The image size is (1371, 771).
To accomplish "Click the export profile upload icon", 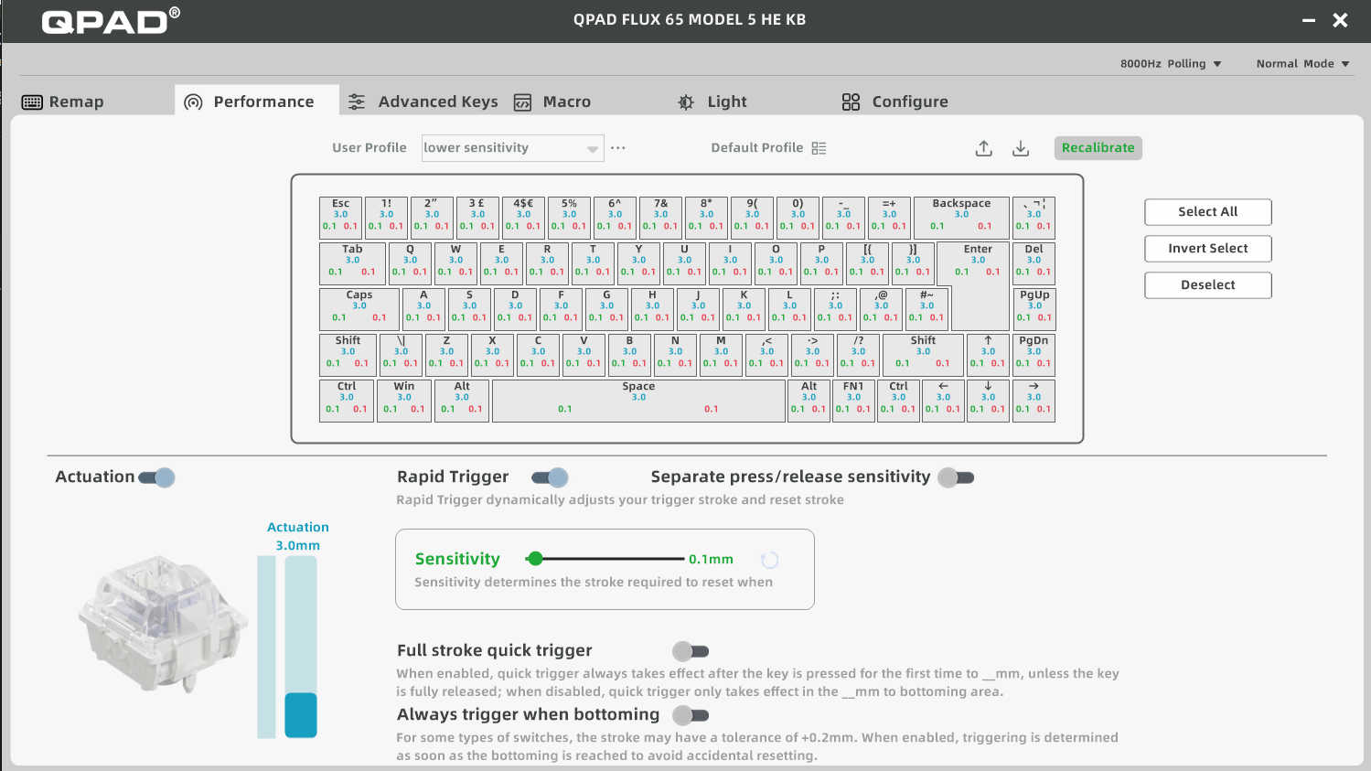I will click(x=984, y=148).
